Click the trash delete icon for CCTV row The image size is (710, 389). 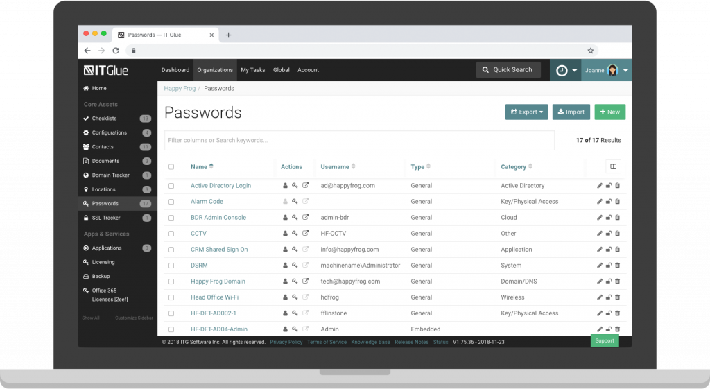(617, 234)
